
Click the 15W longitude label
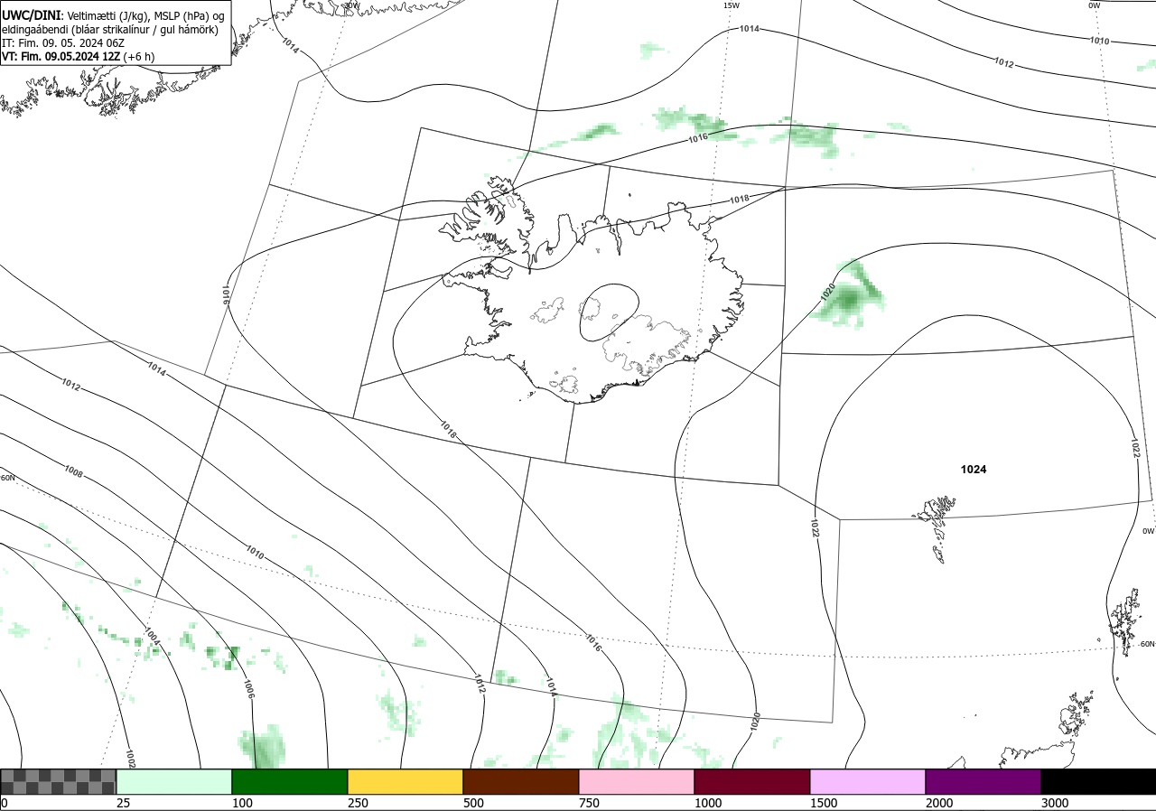point(732,5)
